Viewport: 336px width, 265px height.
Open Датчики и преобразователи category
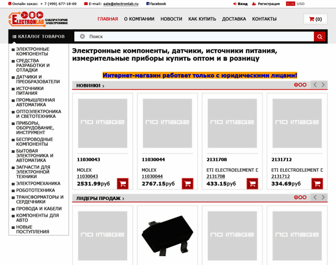38,79
